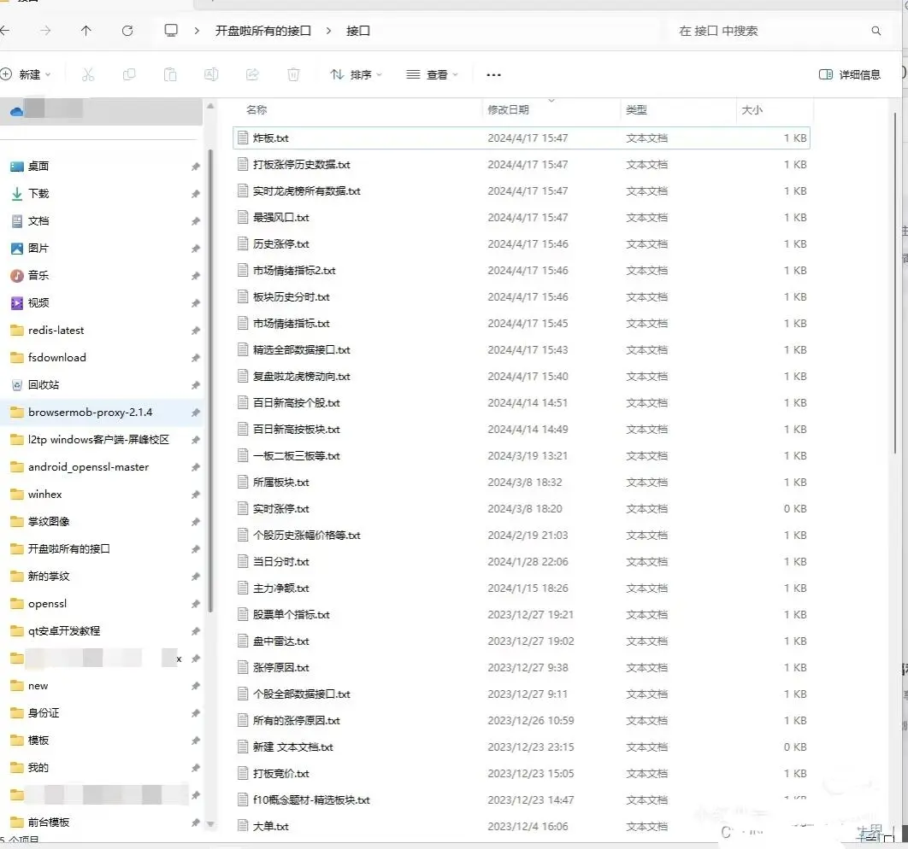Unpin winhex using its pin icon
Viewport: 908px width, 849px height.
(x=196, y=495)
